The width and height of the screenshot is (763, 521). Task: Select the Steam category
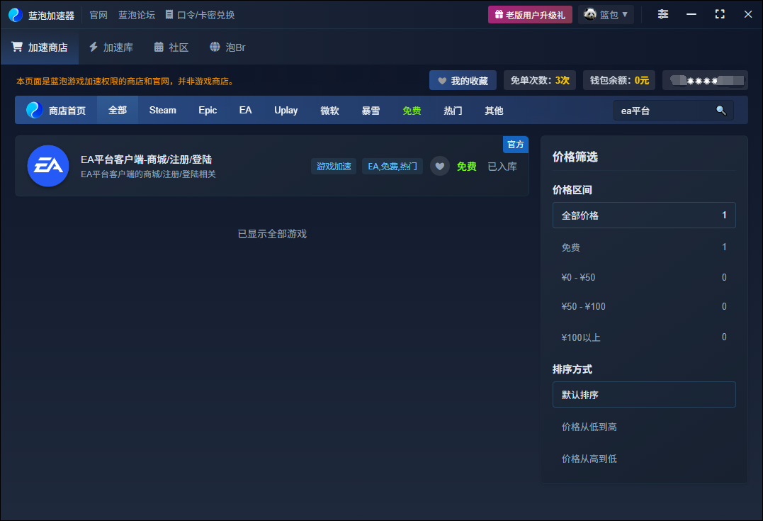(162, 111)
